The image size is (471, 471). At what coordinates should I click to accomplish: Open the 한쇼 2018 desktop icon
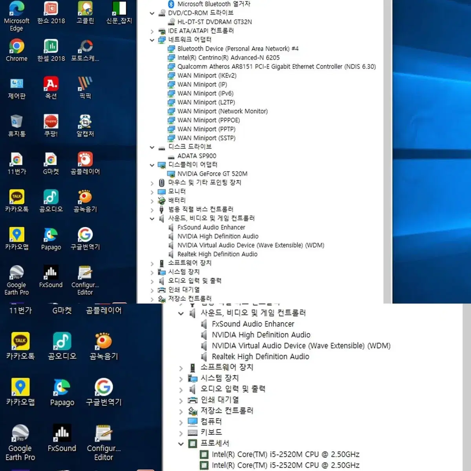point(51,13)
